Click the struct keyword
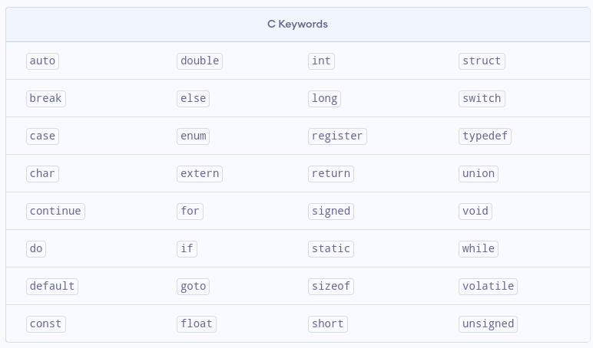 482,61
